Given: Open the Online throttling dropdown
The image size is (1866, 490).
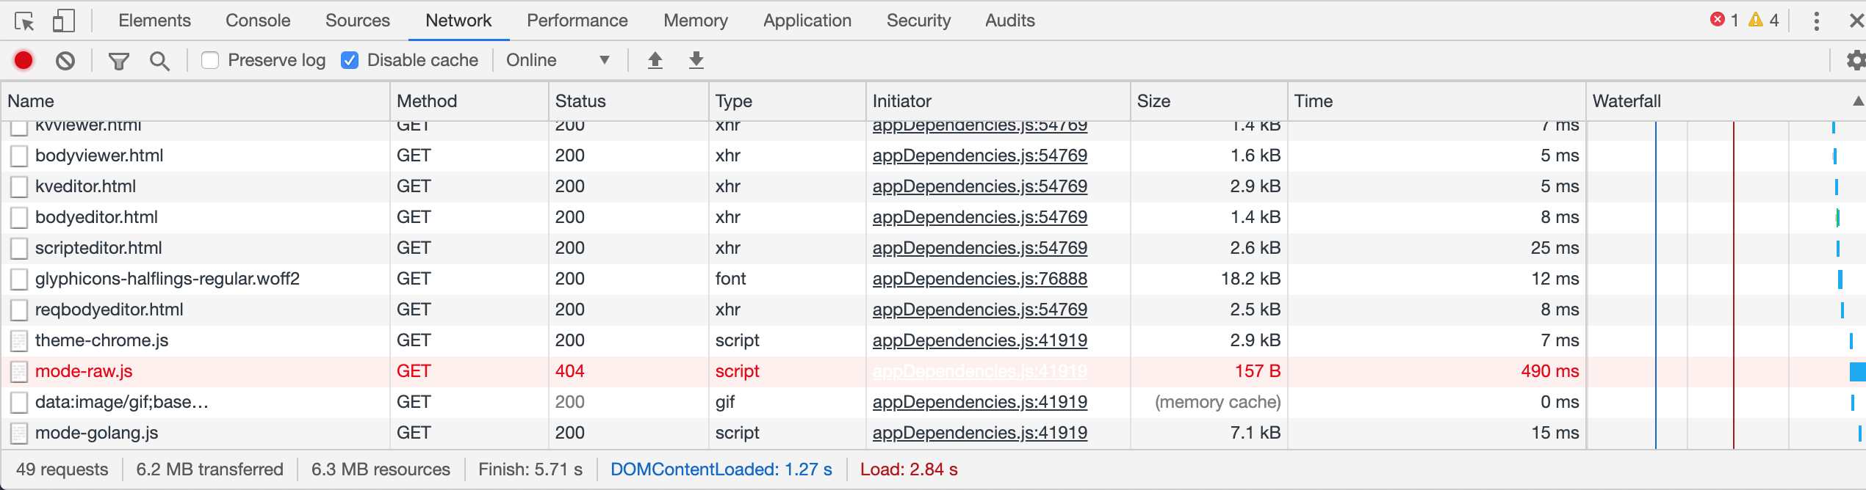Looking at the screenshot, I should point(558,60).
